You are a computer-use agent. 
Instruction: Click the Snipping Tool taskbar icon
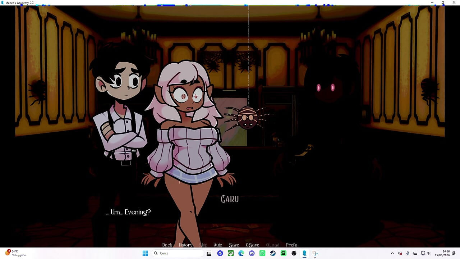[x=315, y=253]
